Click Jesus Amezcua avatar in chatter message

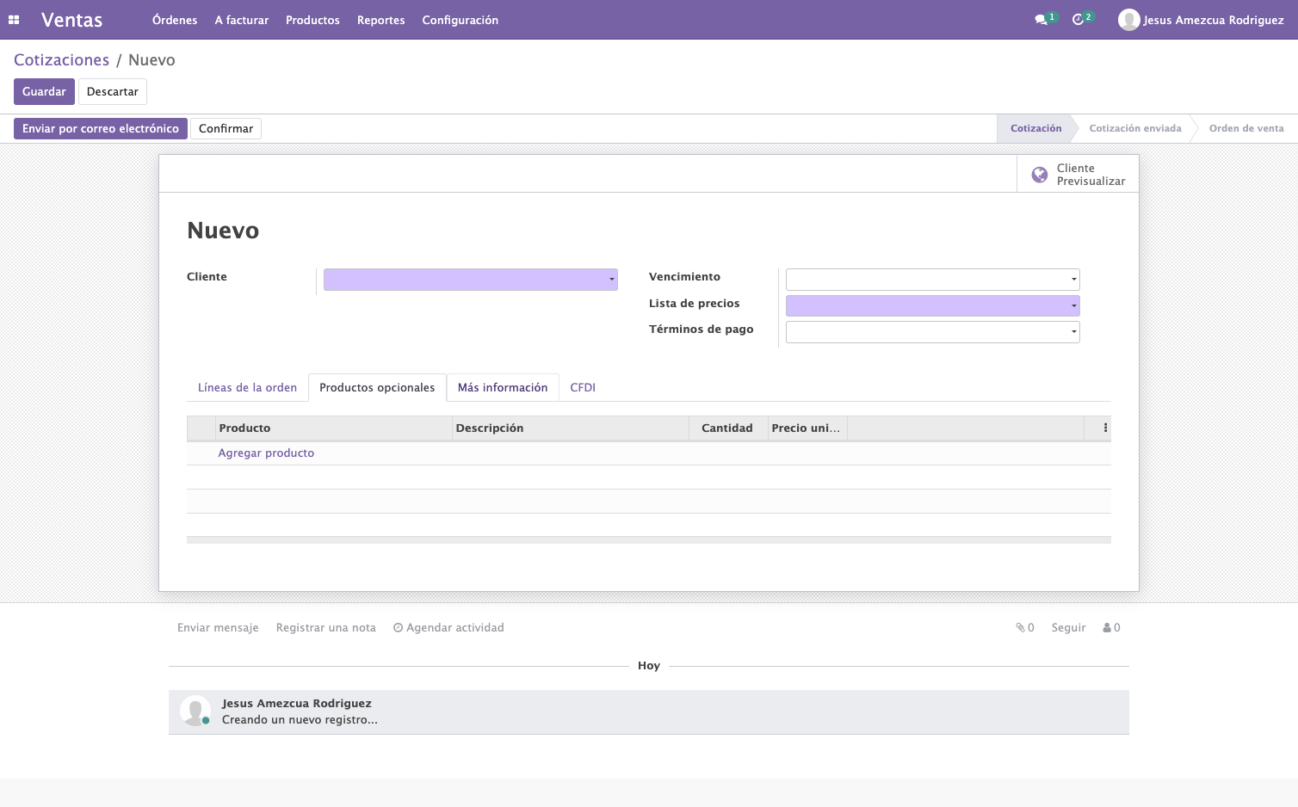tap(195, 711)
